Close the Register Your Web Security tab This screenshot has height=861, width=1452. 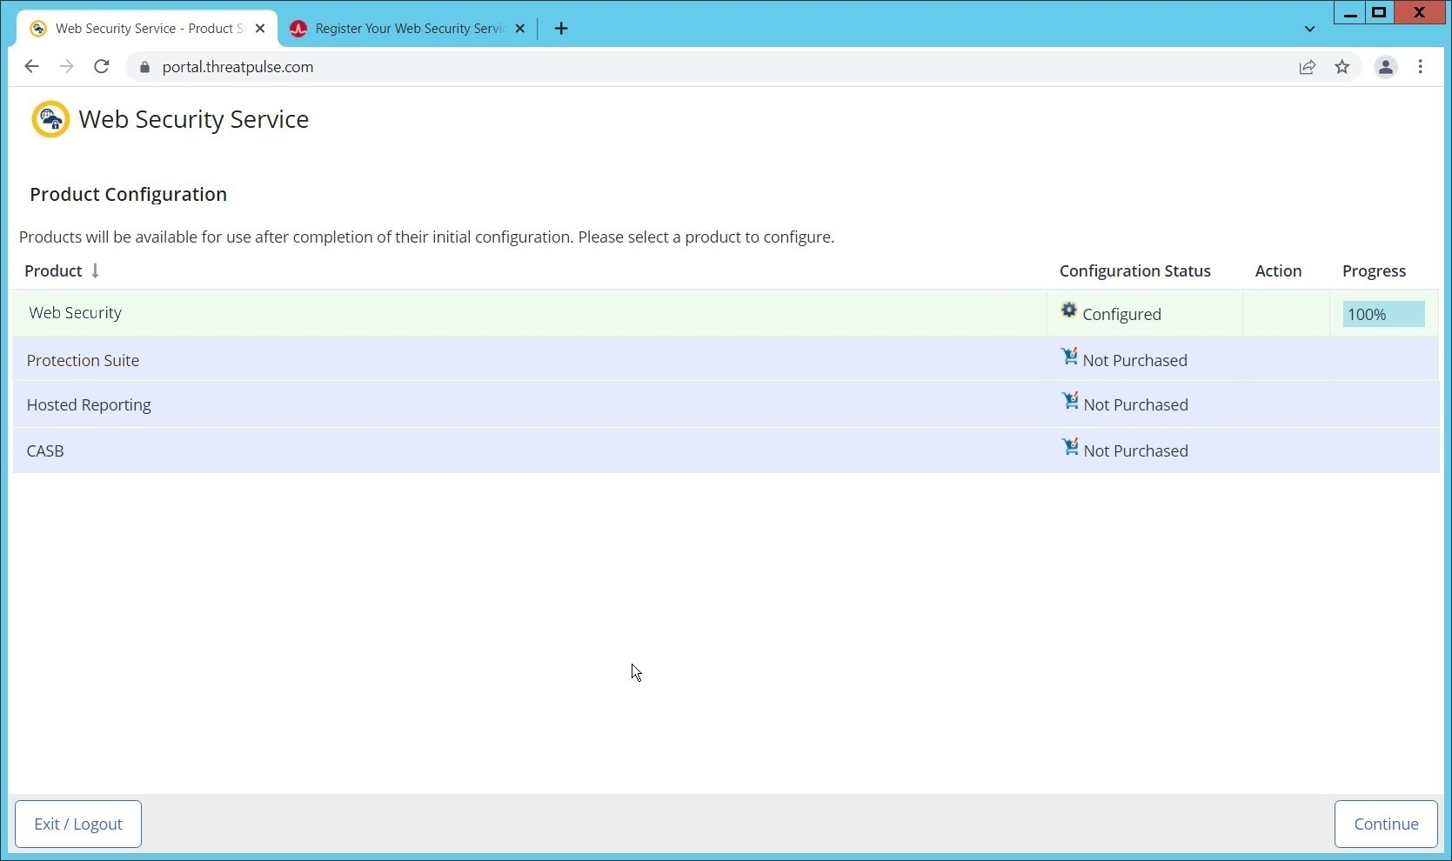[520, 29]
